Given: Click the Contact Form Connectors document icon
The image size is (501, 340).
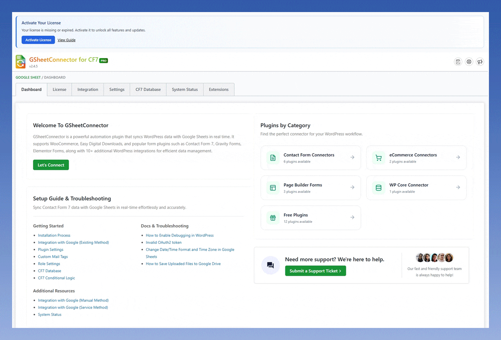Looking at the screenshot, I should 273,158.
